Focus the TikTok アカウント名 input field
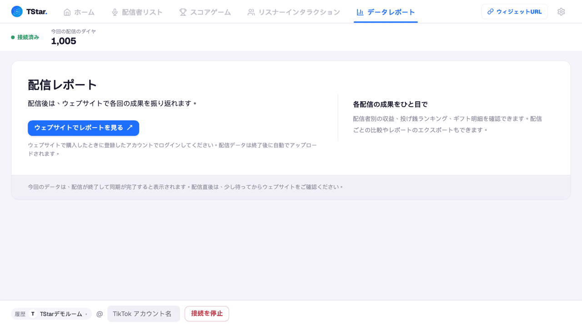The width and height of the screenshot is (582, 327). point(144,314)
